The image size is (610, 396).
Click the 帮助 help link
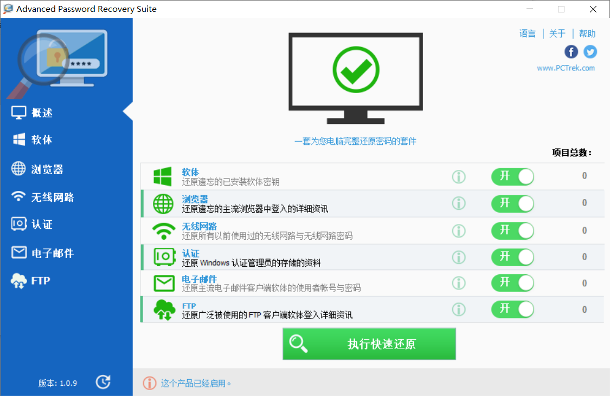click(x=587, y=34)
